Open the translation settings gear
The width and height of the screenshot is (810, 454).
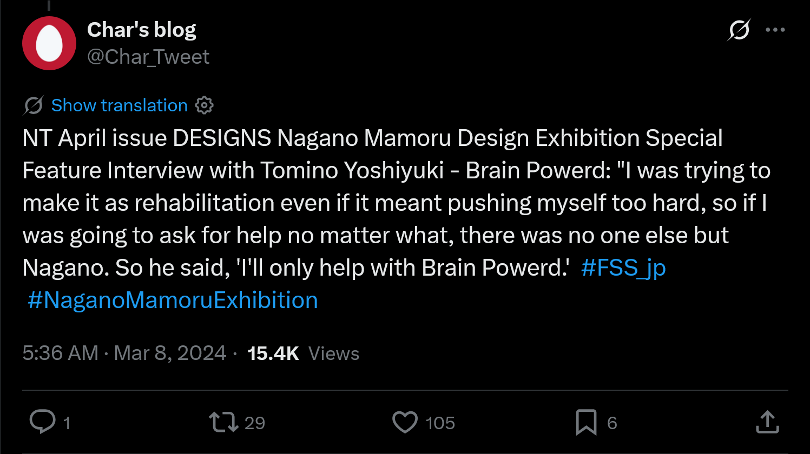click(x=204, y=105)
